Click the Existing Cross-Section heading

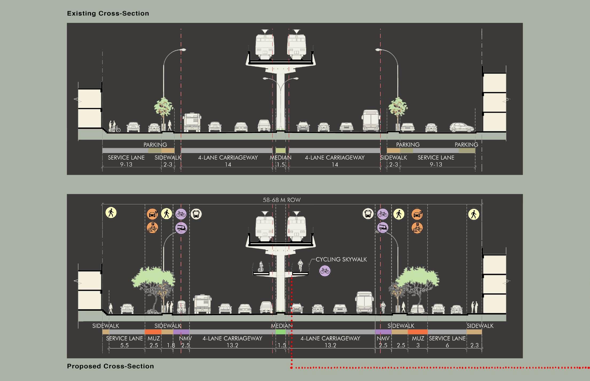pyautogui.click(x=108, y=13)
